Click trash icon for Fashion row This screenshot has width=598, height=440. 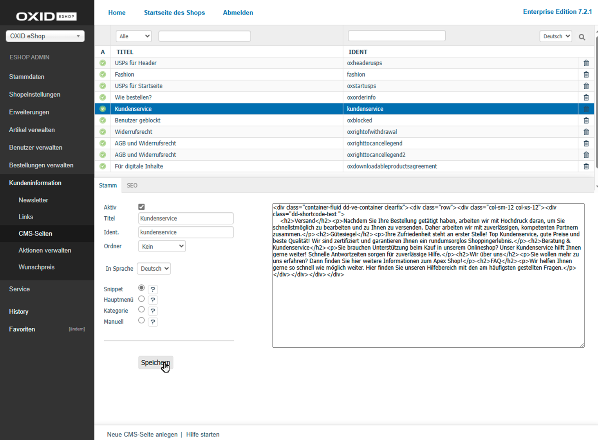tap(586, 74)
